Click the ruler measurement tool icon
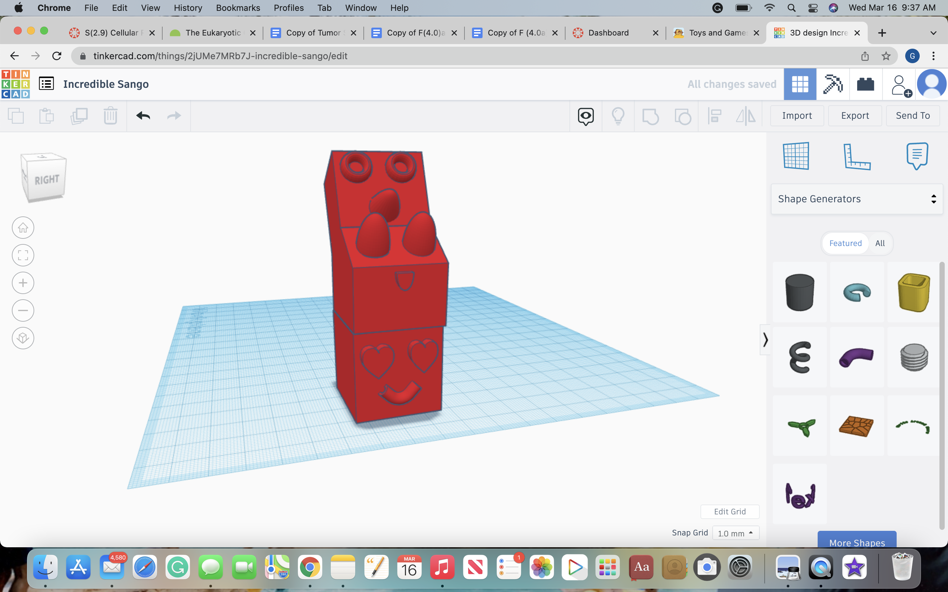This screenshot has height=592, width=948. point(856,155)
